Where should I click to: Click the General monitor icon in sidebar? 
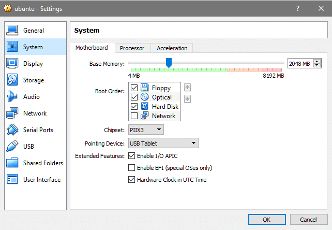[x=12, y=30]
